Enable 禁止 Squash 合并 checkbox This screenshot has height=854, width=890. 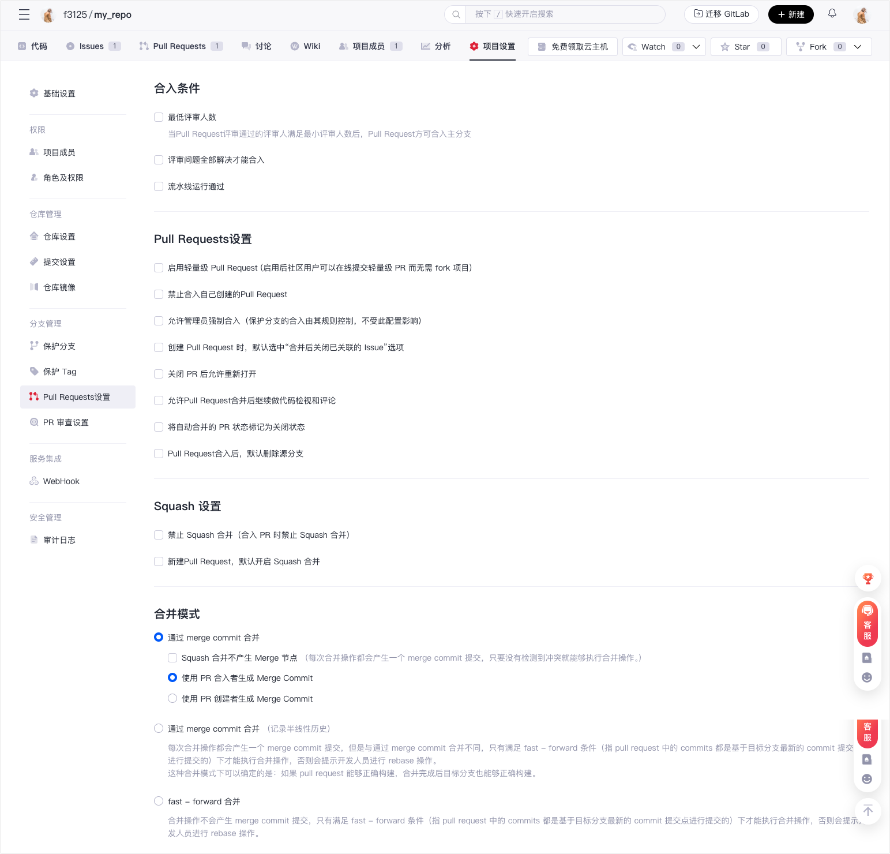[x=159, y=535]
